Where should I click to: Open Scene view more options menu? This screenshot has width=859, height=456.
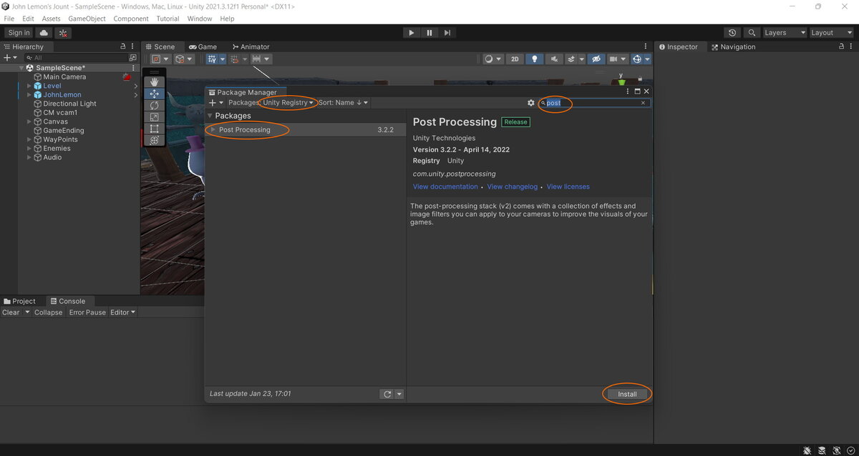coord(647,46)
